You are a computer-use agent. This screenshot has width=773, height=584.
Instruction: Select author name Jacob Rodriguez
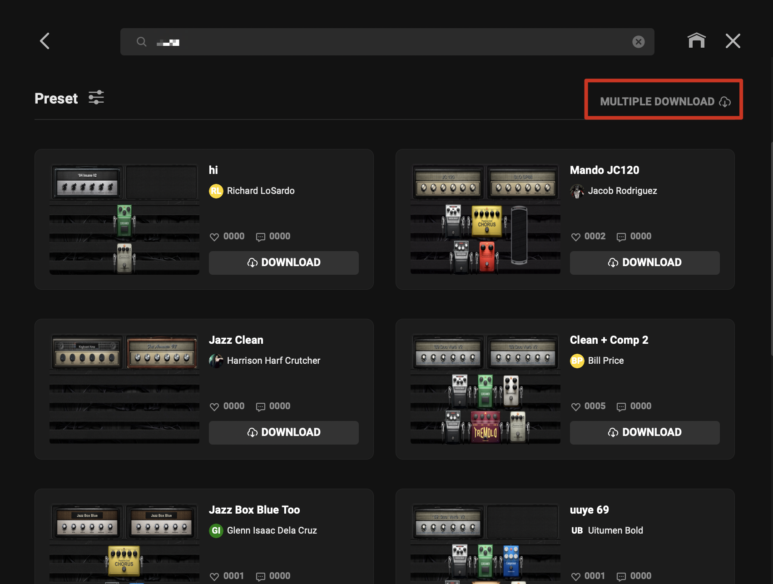[622, 191]
